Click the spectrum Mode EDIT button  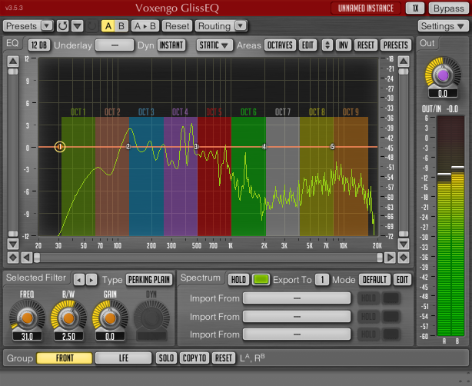[403, 280]
